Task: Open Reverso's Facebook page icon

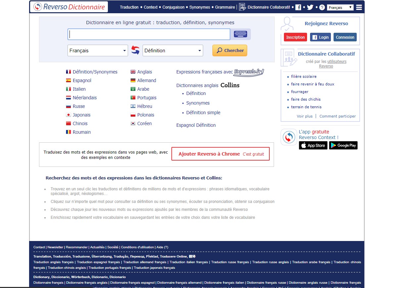Action: point(298,7)
